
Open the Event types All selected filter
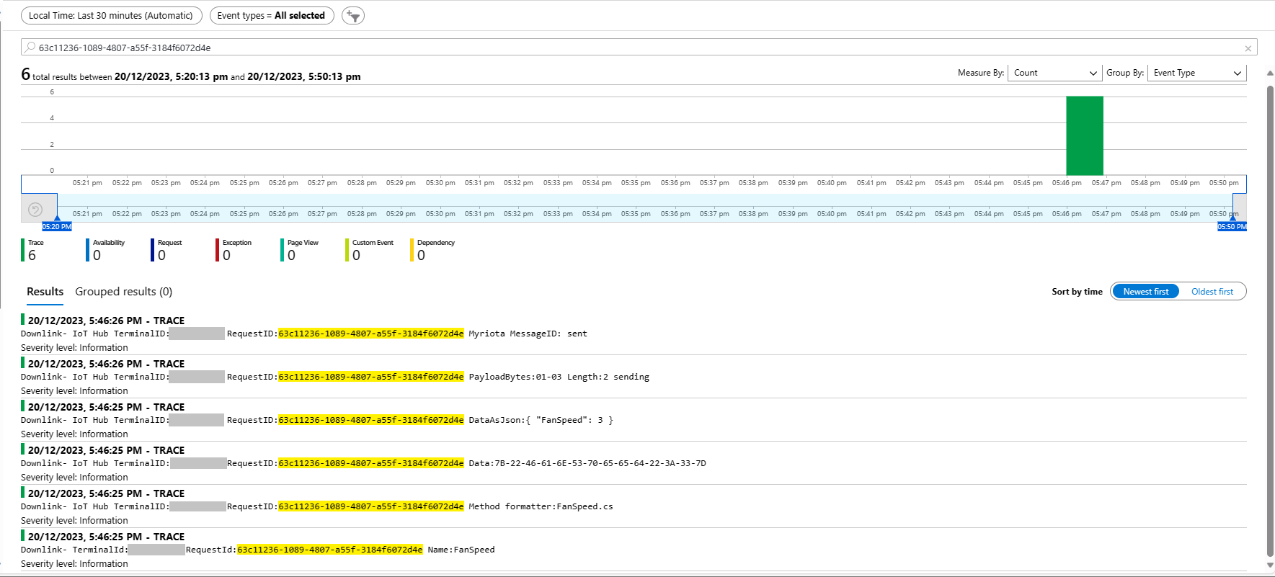(272, 16)
